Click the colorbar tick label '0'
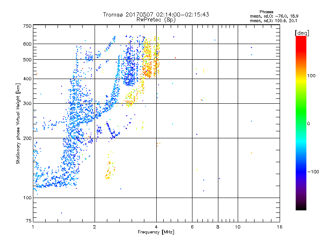The image size is (329, 247). click(308, 124)
